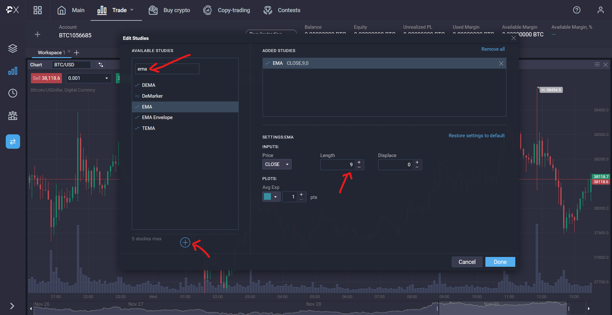Image resolution: width=612 pixels, height=315 pixels.
Task: Open the chart panel hamburger menu
Action: [x=597, y=64]
